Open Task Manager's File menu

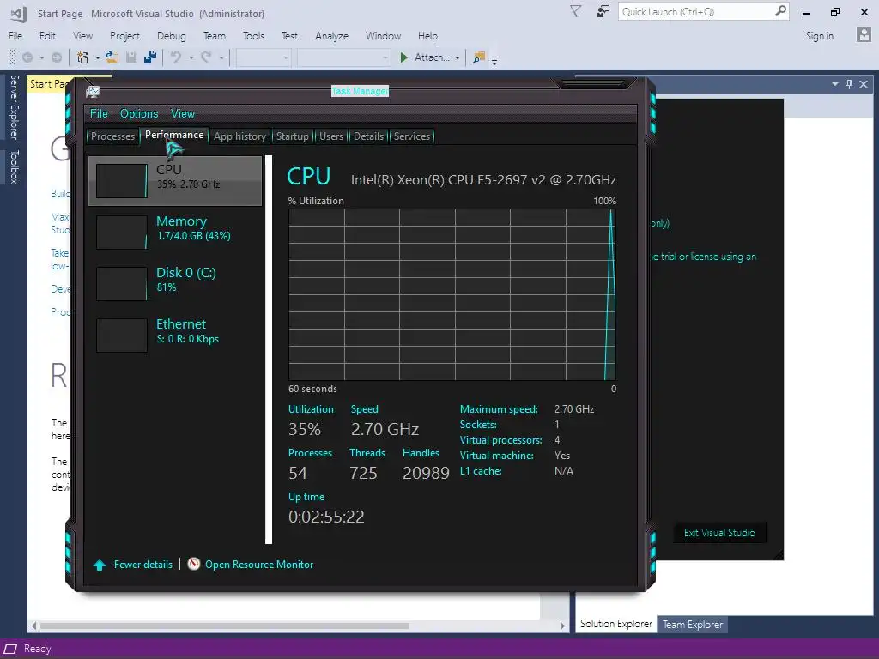(99, 114)
